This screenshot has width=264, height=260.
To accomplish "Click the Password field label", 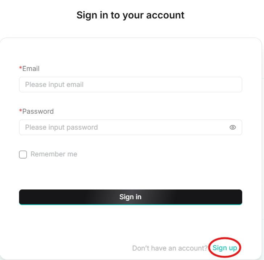I will coord(38,112).
